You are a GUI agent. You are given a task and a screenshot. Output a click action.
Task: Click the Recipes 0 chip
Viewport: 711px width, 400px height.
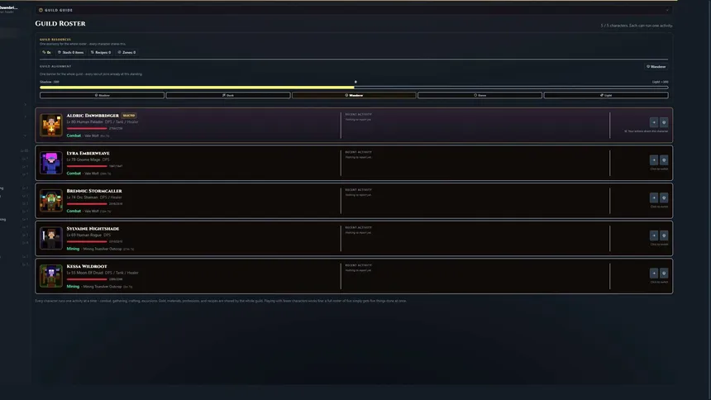click(101, 53)
